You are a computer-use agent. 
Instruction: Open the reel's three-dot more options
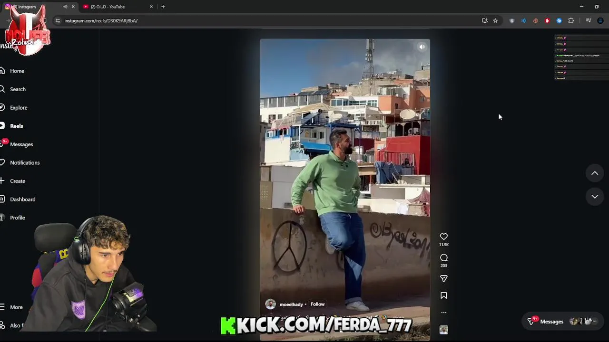pyautogui.click(x=443, y=313)
